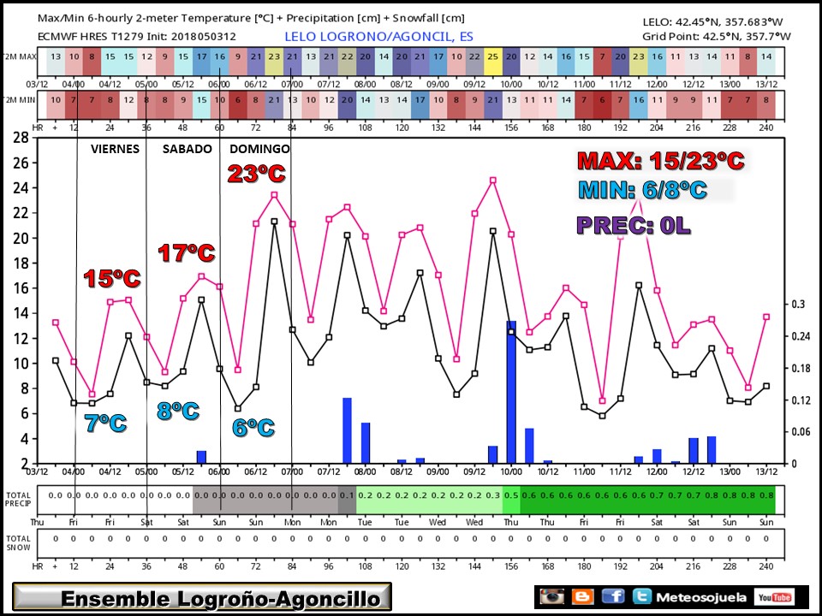822x616 pixels.
Task: Click the TOTAL PRECIP row label
Action: pyautogui.click(x=18, y=499)
